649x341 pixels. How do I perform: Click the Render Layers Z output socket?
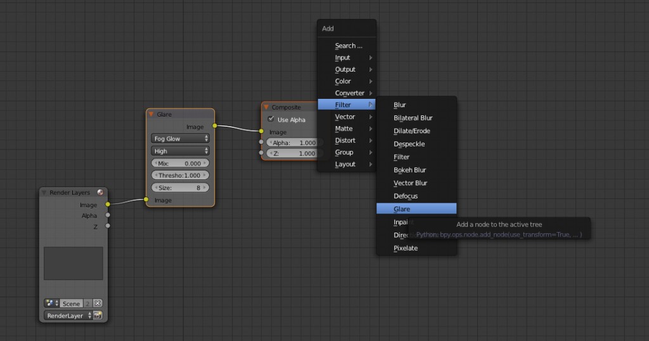tap(108, 226)
